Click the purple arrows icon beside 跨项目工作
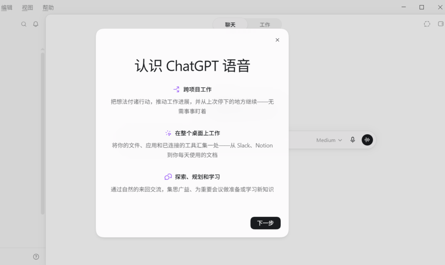The height and width of the screenshot is (265, 445). pyautogui.click(x=176, y=89)
